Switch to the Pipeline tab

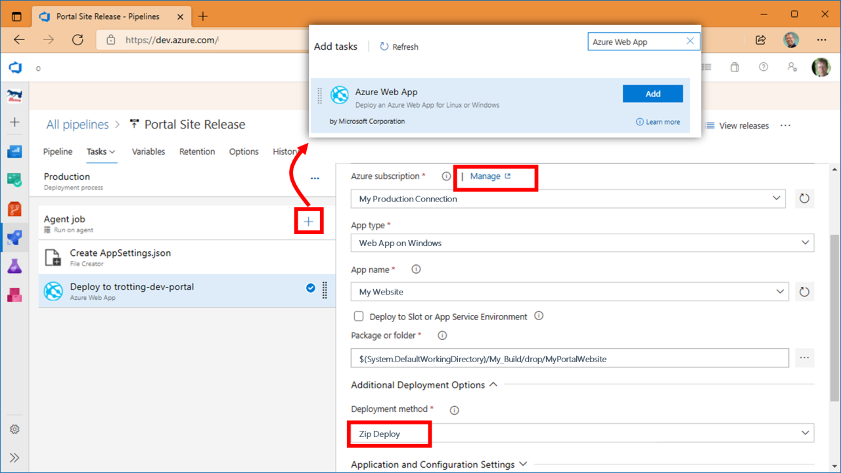point(58,152)
